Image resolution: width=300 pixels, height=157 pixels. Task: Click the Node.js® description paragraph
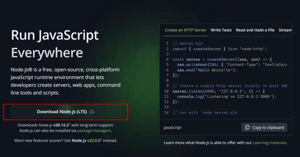(66, 81)
